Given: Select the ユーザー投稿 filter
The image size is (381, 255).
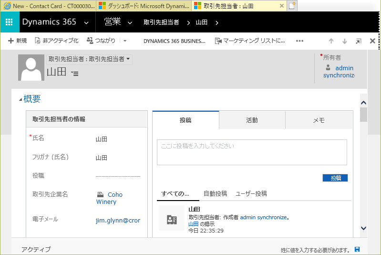Looking at the screenshot, I should (251, 194).
